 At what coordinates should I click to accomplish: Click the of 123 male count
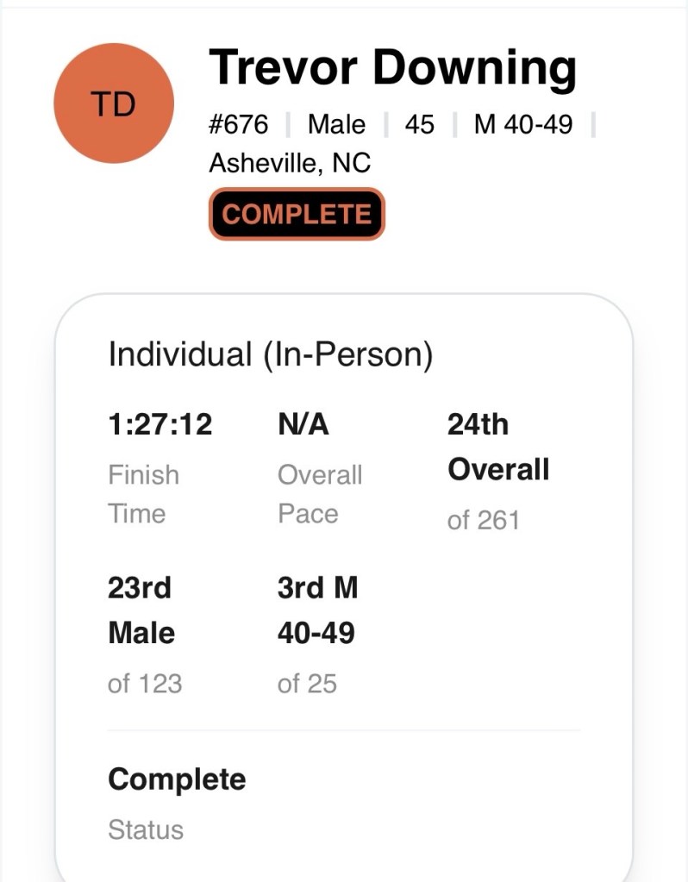(145, 684)
